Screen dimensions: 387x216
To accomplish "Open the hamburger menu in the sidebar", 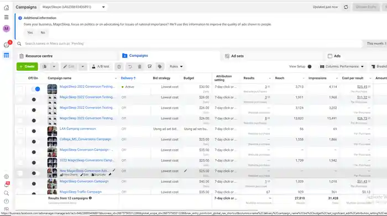I will pos(7,17).
